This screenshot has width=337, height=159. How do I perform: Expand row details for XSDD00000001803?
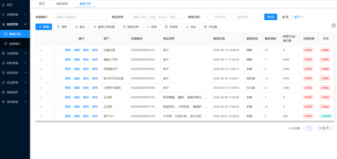click(x=41, y=60)
